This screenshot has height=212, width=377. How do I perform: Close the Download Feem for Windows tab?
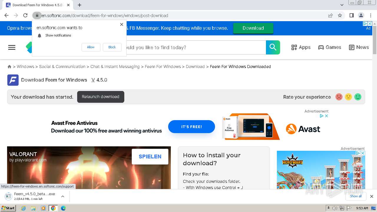tap(68, 5)
